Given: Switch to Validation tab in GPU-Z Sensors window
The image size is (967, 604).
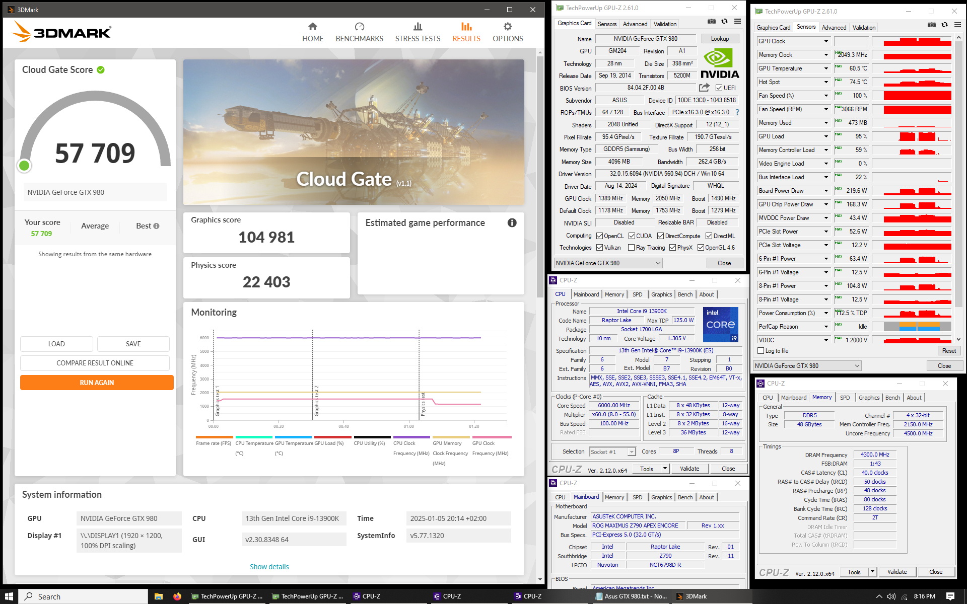Looking at the screenshot, I should (x=864, y=28).
